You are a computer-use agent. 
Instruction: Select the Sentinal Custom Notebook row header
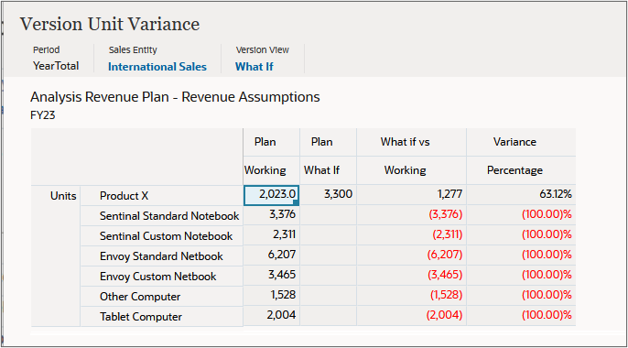pyautogui.click(x=162, y=236)
